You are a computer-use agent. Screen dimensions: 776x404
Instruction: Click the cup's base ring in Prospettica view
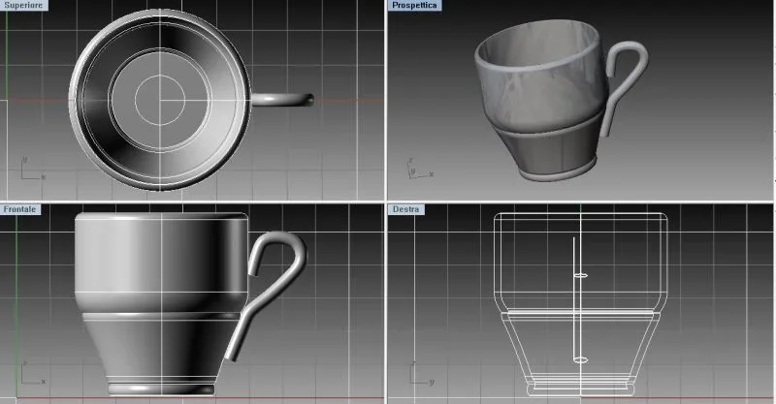pos(557,171)
